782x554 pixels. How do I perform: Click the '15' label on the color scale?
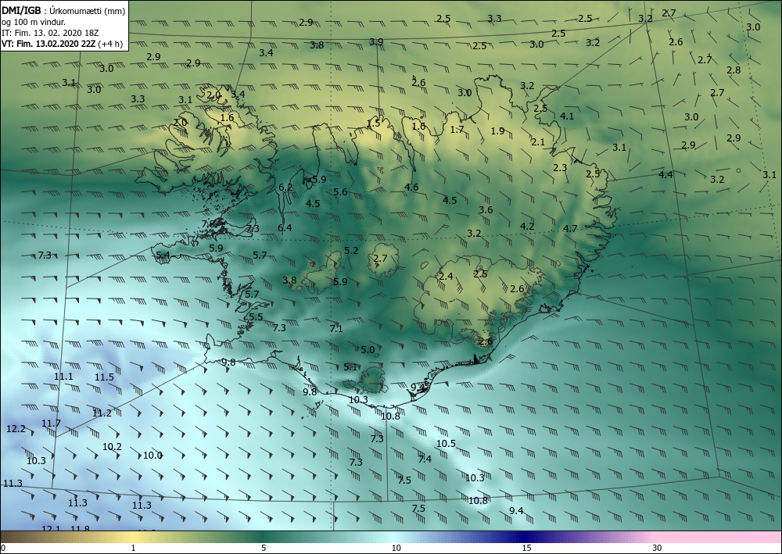526,548
